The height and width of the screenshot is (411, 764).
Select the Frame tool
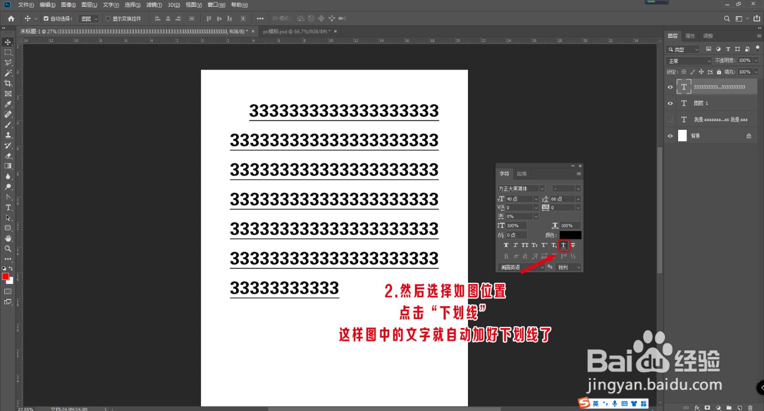click(8, 94)
